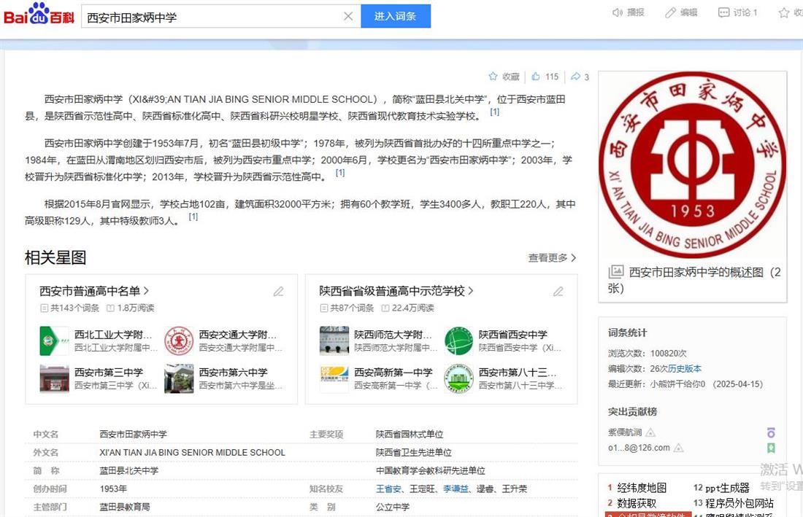Click the reference [1] after 陕西省示范性高中
The image size is (803, 517).
pyautogui.click(x=340, y=173)
